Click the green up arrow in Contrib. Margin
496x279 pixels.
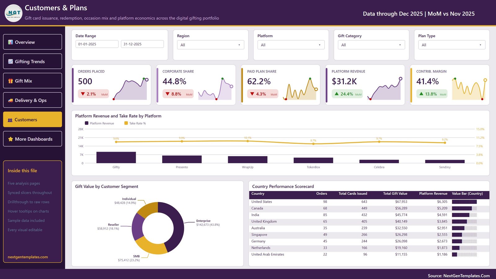tap(421, 94)
